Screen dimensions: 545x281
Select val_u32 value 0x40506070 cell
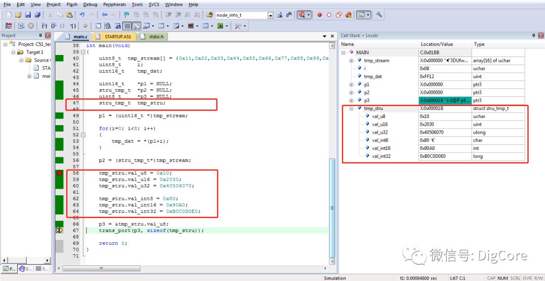445,132
